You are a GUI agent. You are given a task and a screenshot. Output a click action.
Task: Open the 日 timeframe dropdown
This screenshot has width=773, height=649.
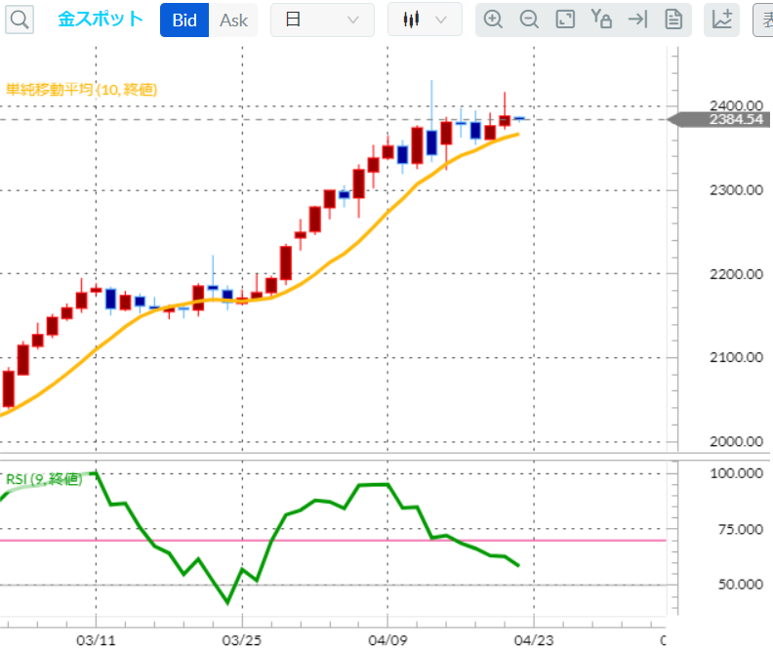click(x=322, y=20)
